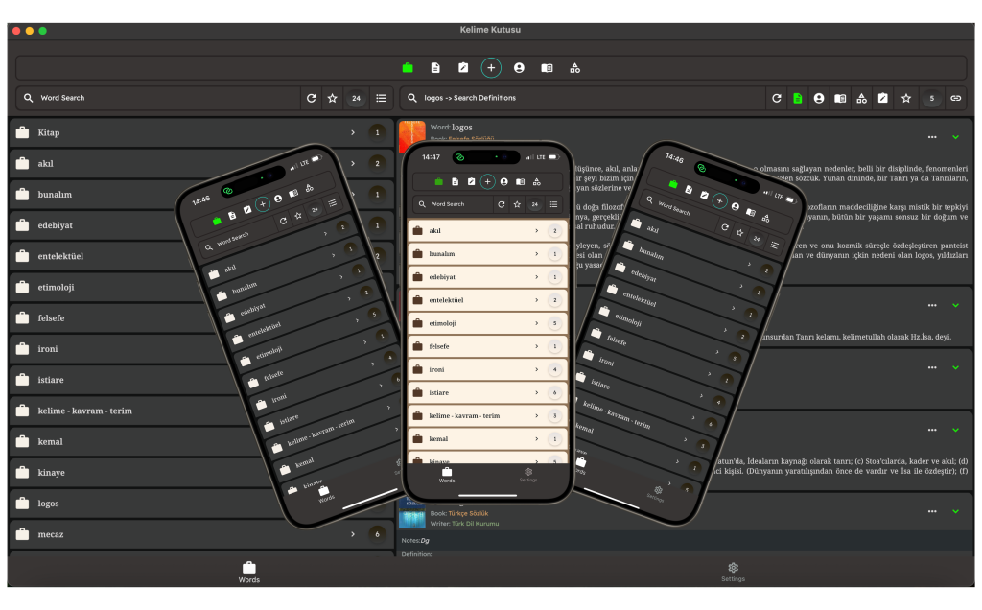Click the circled plus icon in the desktop top toolbar

click(491, 68)
